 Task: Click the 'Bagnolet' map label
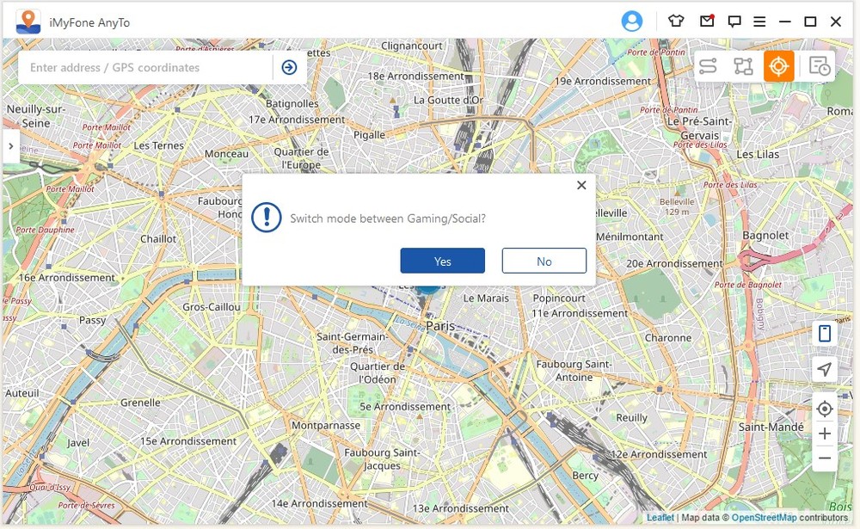[765, 236]
